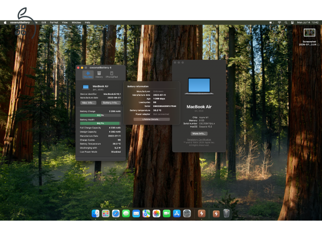Click the Power adapter Not connected text

click(161, 114)
